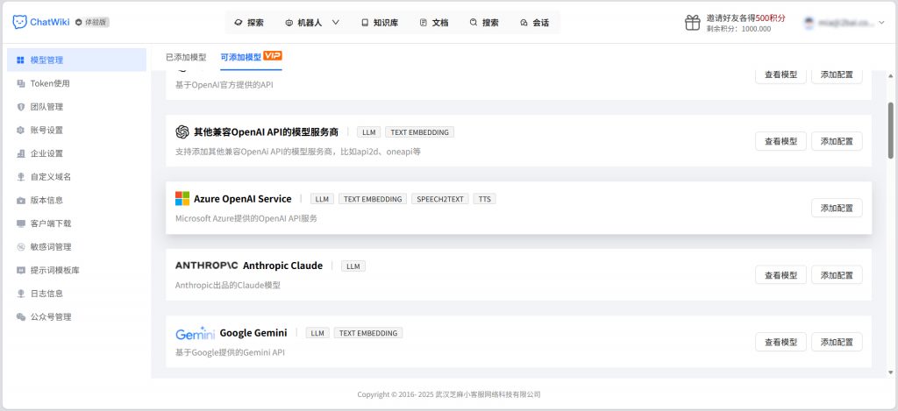Open 知识库 in top navigation

[380, 23]
